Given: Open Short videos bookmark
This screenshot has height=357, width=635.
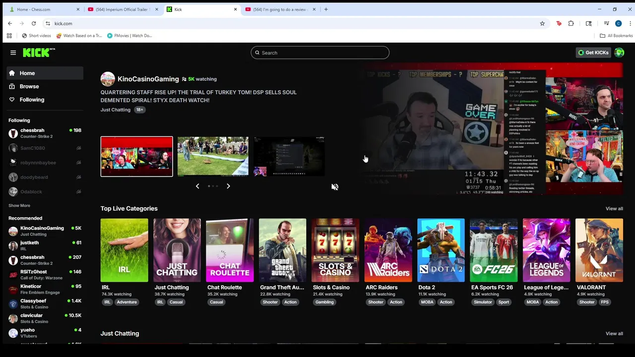Looking at the screenshot, I should 36,36.
